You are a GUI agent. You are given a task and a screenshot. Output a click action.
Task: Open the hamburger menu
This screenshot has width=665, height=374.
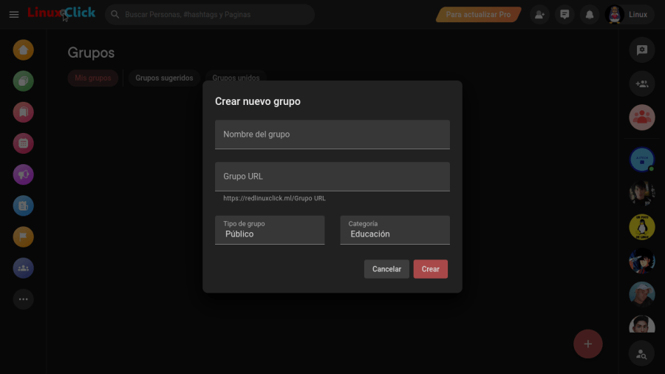point(14,15)
